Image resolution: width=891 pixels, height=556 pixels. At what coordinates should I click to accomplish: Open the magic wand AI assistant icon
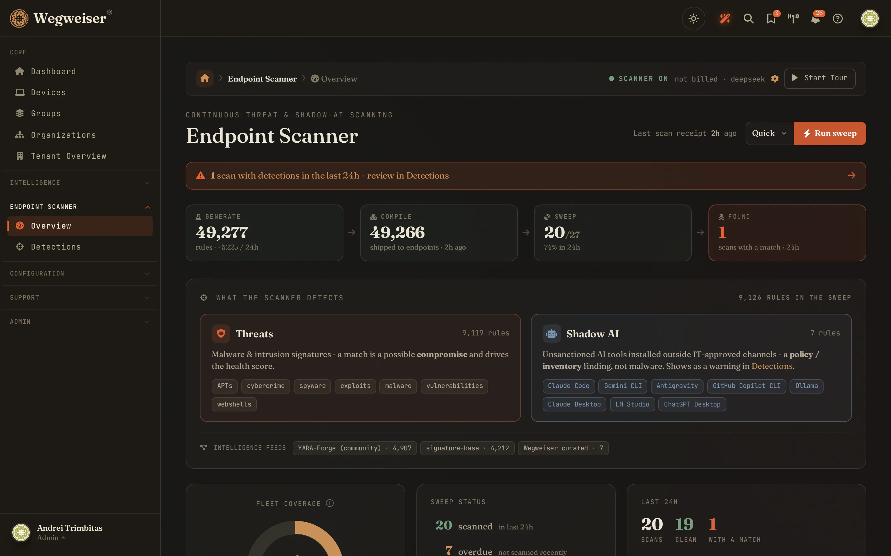pos(725,19)
